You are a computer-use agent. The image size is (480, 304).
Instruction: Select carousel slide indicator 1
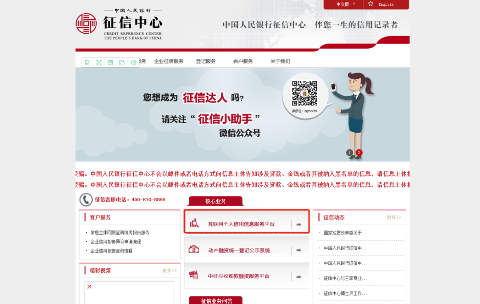coord(349,153)
